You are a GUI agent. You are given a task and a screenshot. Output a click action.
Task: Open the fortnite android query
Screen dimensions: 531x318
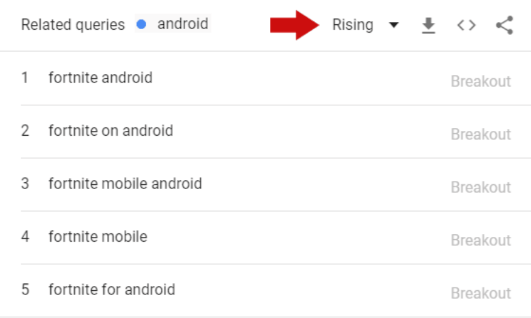[100, 78]
